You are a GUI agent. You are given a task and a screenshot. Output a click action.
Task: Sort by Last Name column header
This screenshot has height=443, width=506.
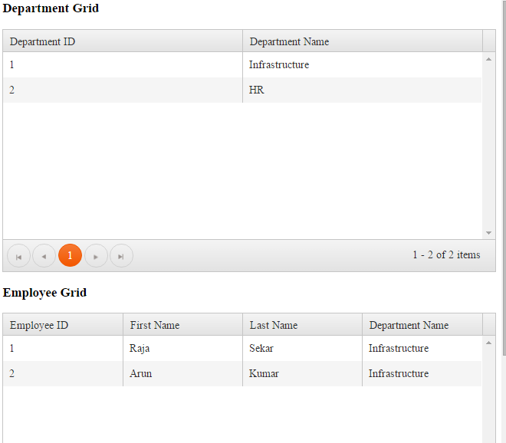pos(274,325)
